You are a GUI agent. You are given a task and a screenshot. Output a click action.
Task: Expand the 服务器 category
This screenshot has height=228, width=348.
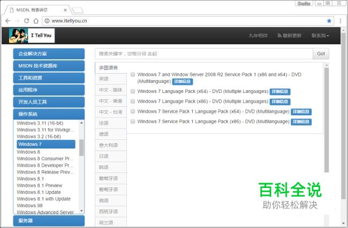click(x=49, y=221)
